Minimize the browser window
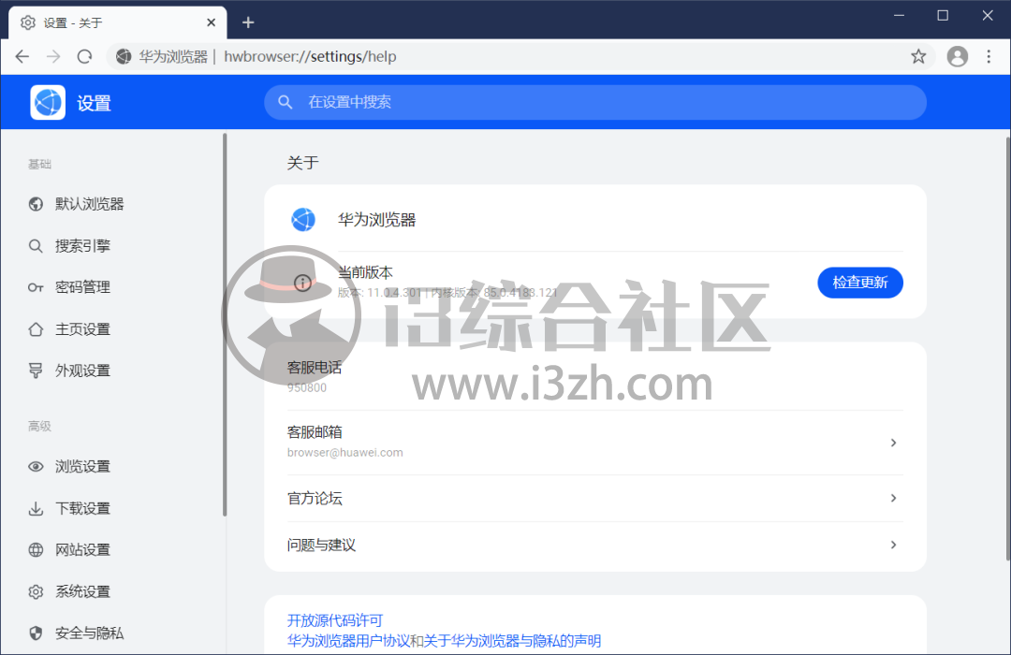 pyautogui.click(x=899, y=16)
